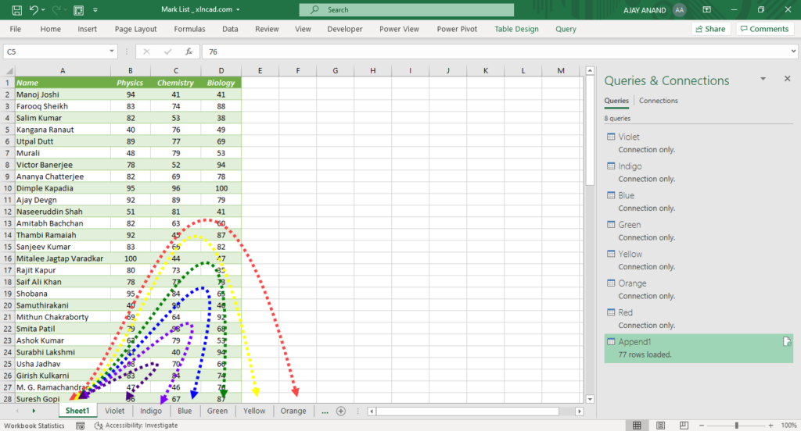Open the Ribbon Display Options icon
Screen dimensions: 801x431
click(707, 9)
